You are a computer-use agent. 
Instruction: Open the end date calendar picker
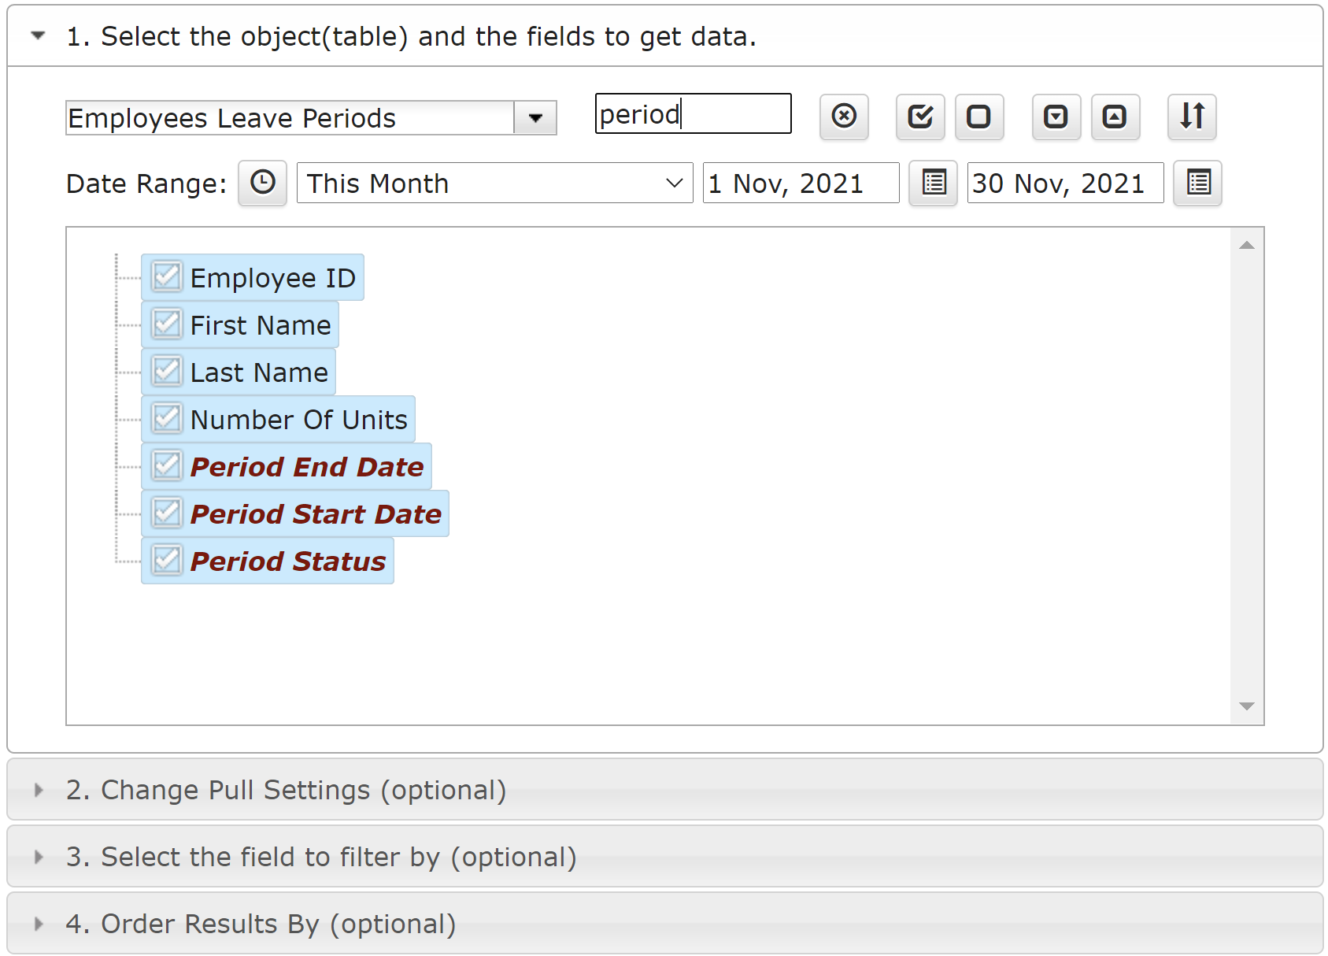pyautogui.click(x=1197, y=183)
